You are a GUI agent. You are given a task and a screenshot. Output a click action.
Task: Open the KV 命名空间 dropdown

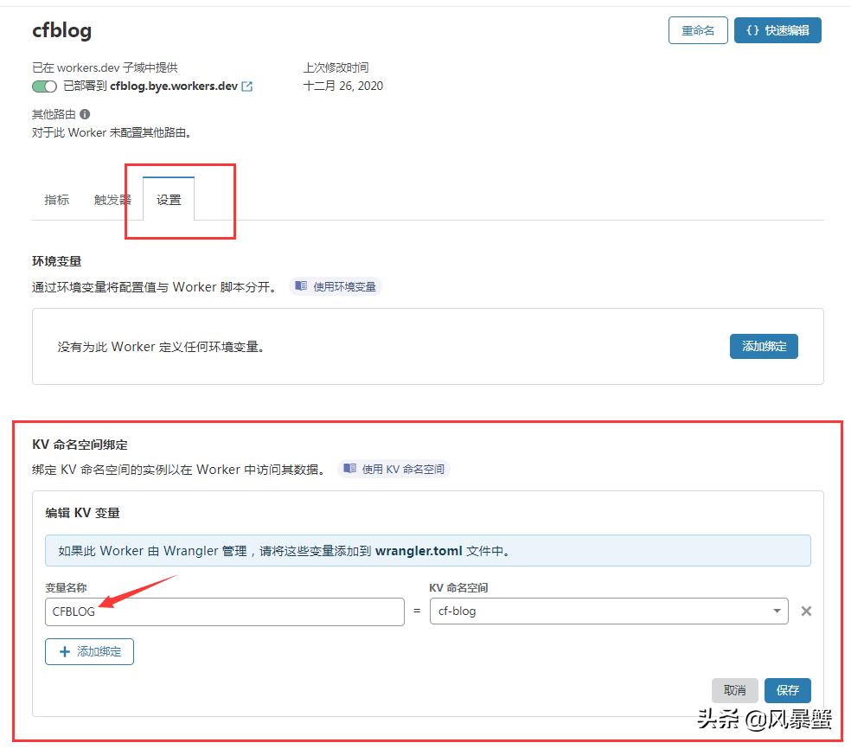coord(776,611)
